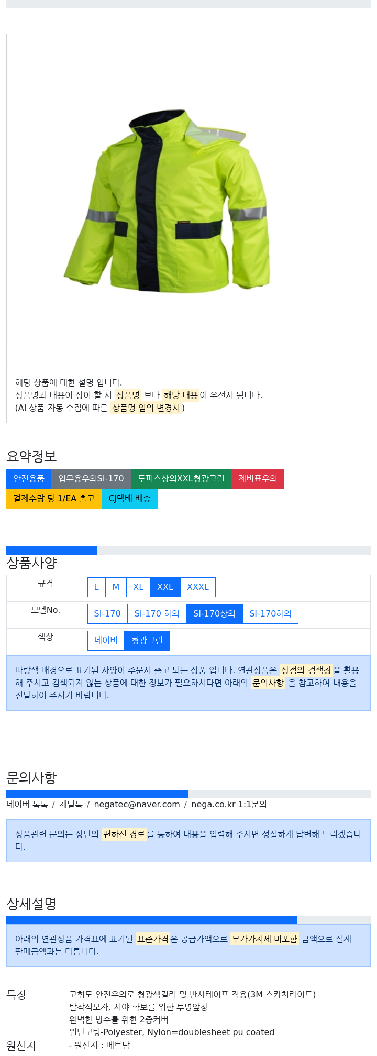Open the 업무용우의SI-170 tag

pos(91,479)
